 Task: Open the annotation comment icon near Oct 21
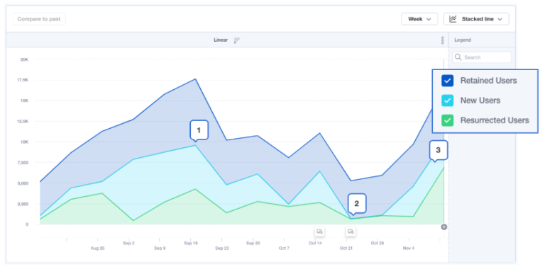point(351,231)
